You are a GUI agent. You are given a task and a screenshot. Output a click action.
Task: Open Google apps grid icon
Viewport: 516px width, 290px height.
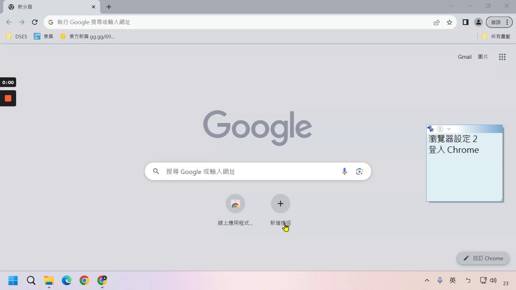tap(502, 57)
